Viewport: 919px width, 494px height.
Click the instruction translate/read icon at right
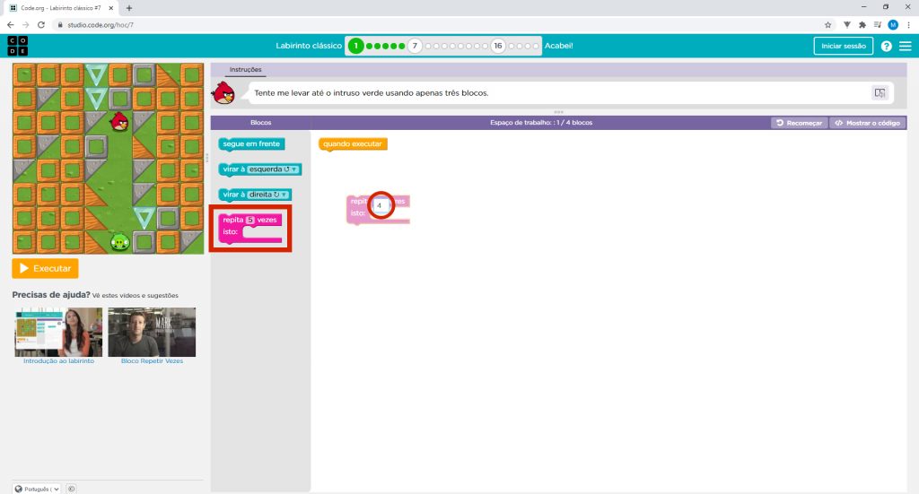(x=880, y=92)
